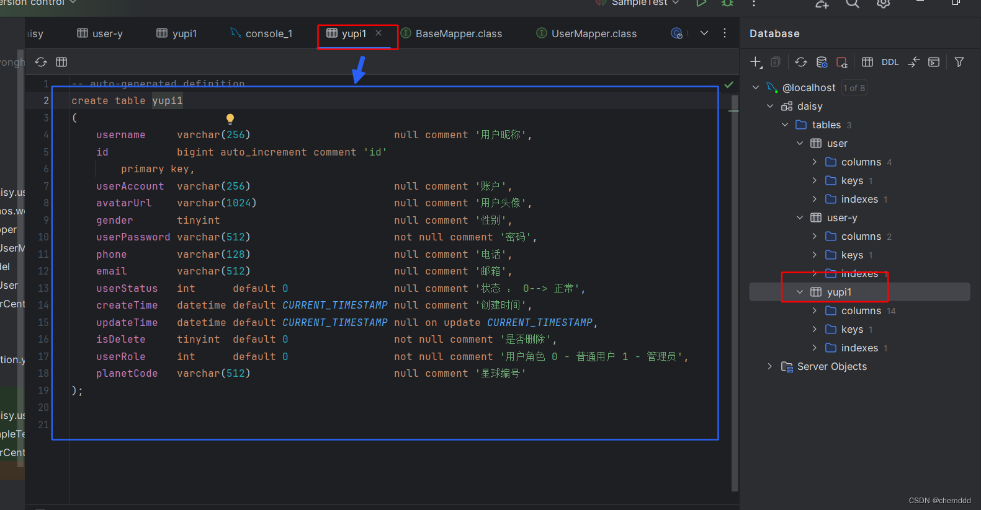Click the Duplicate data source icon

click(776, 62)
